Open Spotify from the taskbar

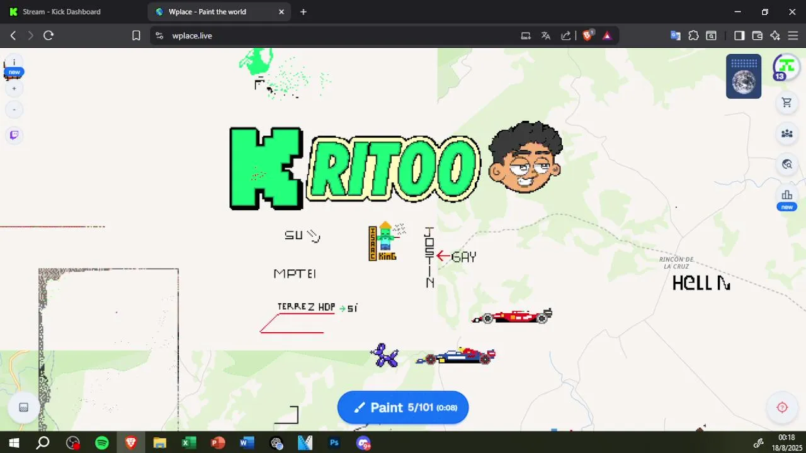point(101,443)
